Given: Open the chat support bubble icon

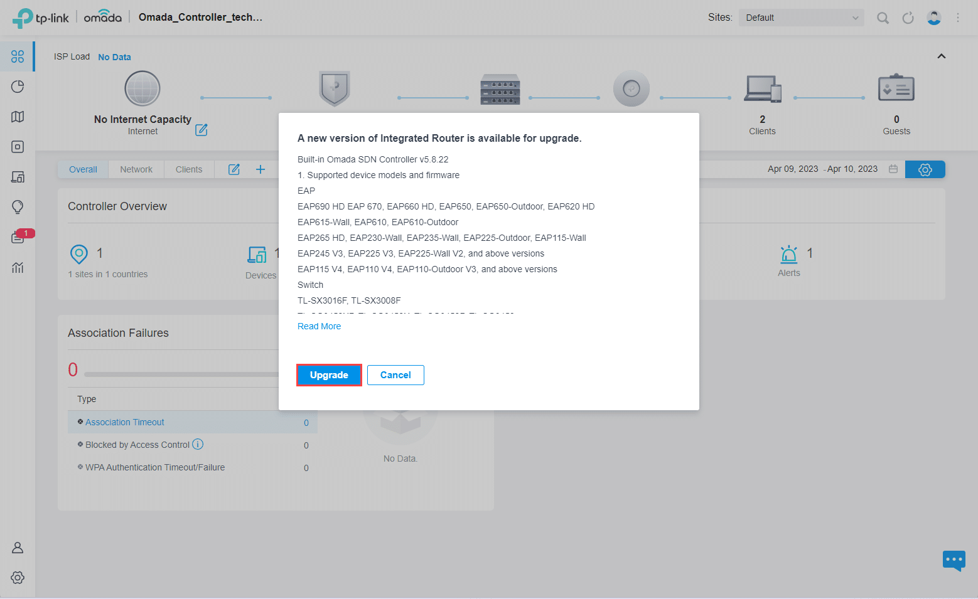Looking at the screenshot, I should tap(954, 559).
